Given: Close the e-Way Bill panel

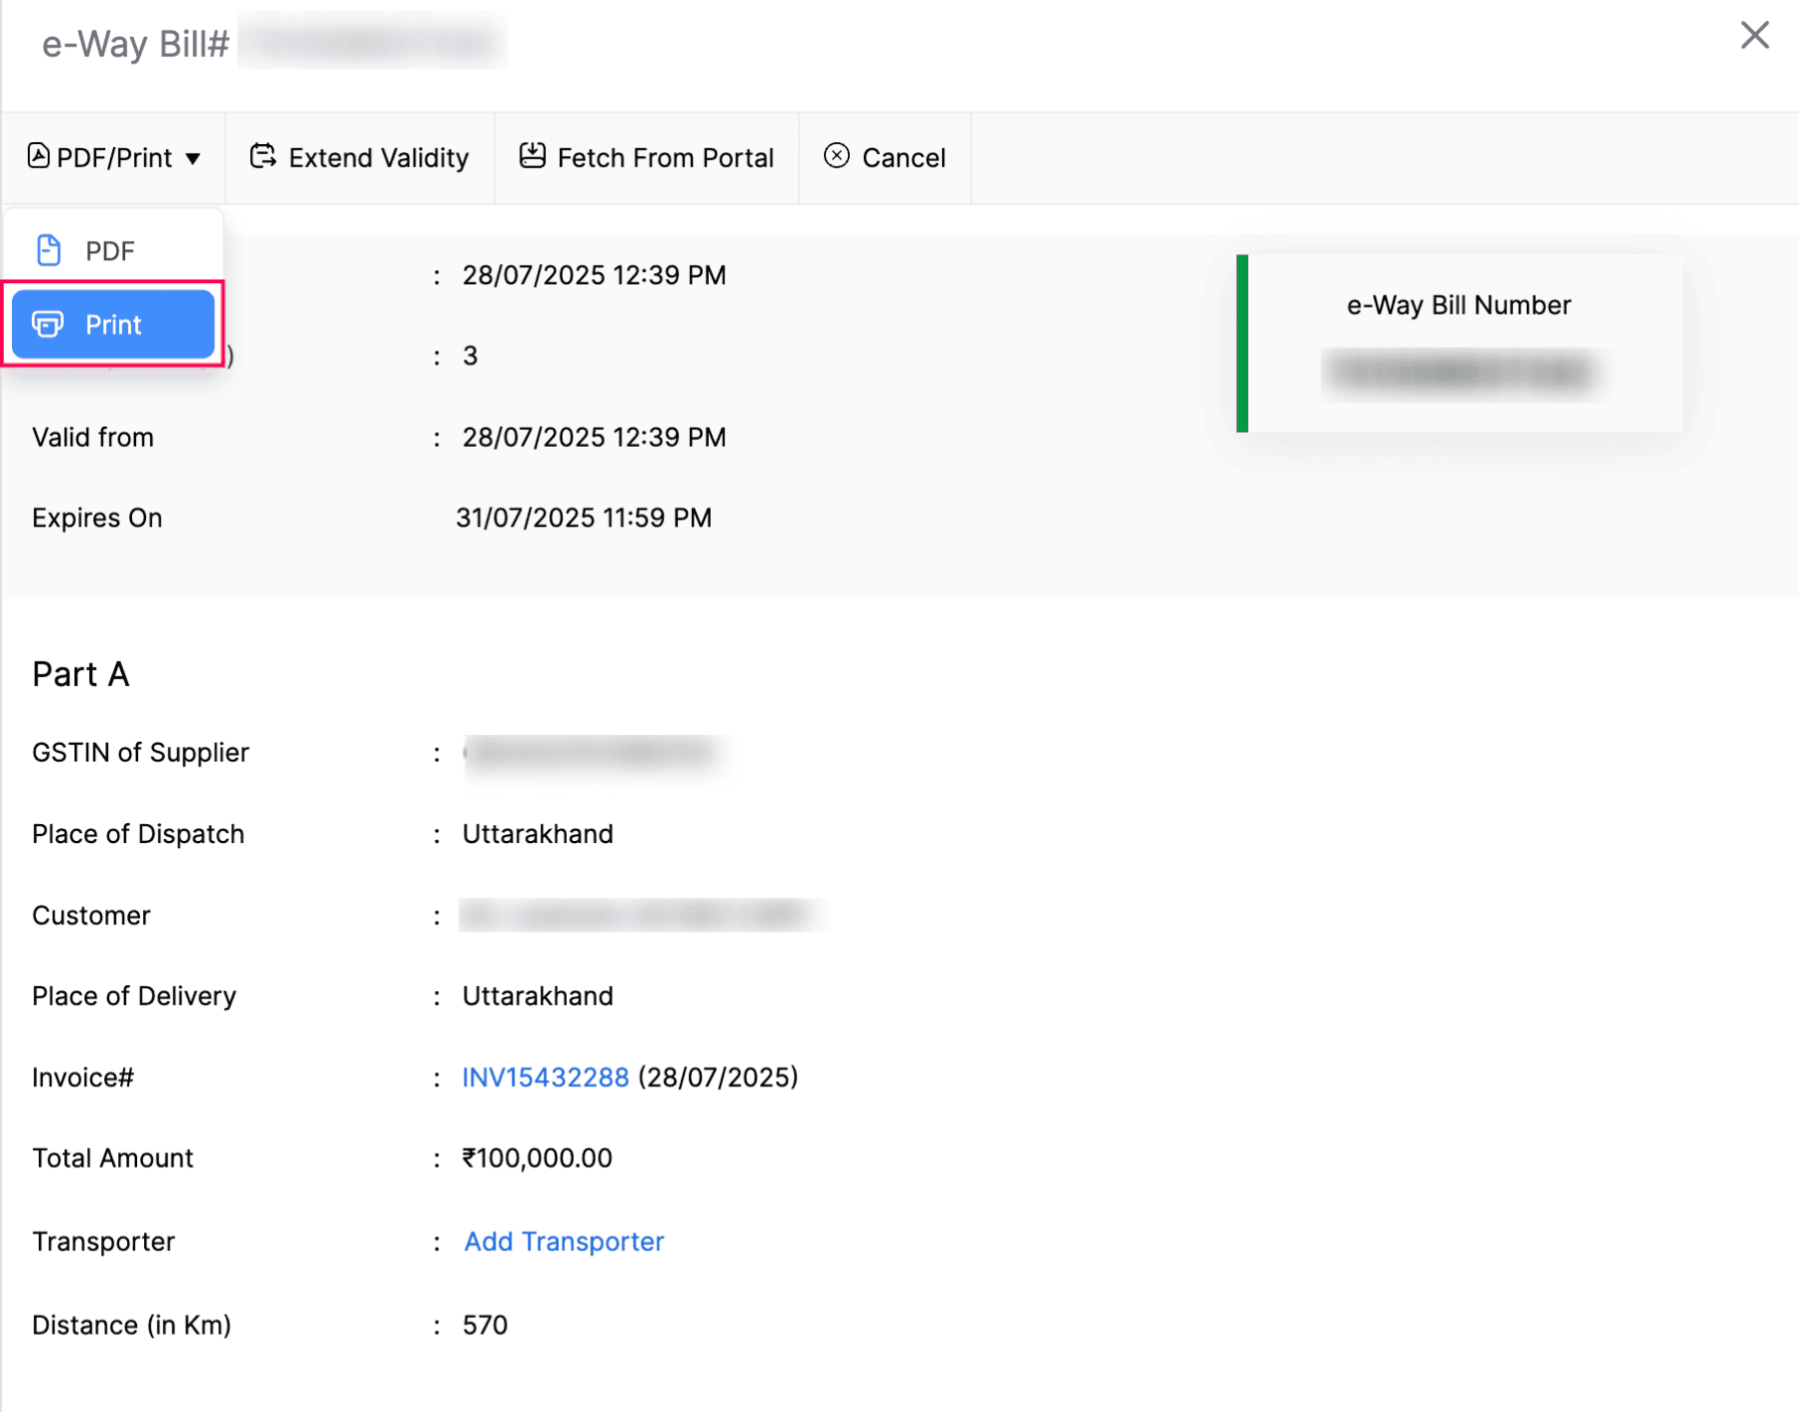Looking at the screenshot, I should click(x=1754, y=36).
